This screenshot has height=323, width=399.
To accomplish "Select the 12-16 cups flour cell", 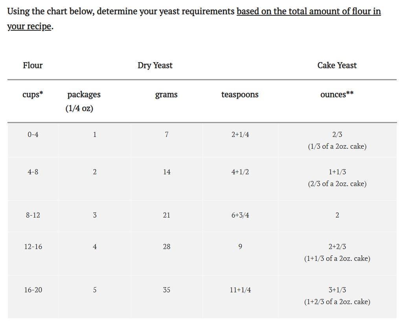I will coord(33,247).
